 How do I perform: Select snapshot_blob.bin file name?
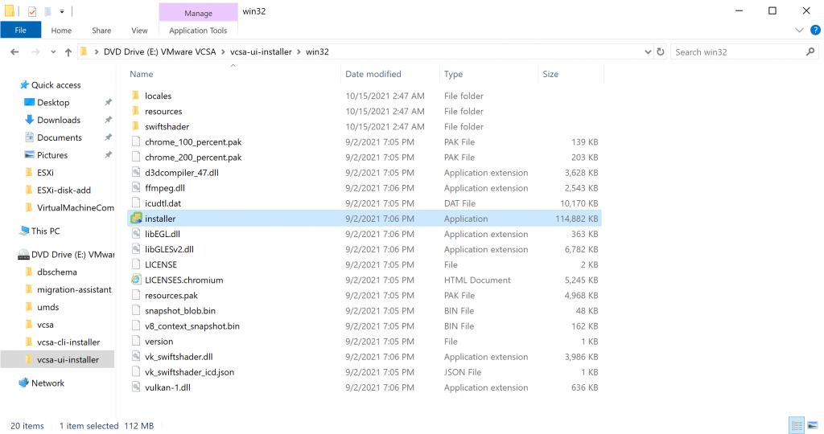point(180,311)
